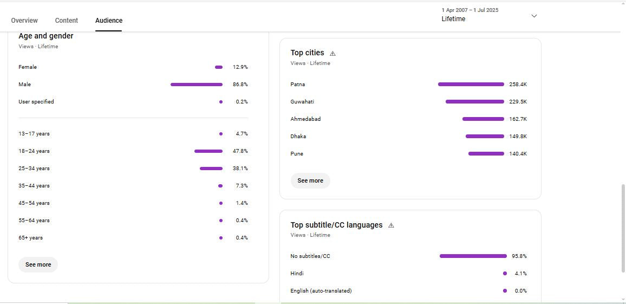Click the No subtitles/CC bar
This screenshot has height=304, width=626.
(x=473, y=256)
